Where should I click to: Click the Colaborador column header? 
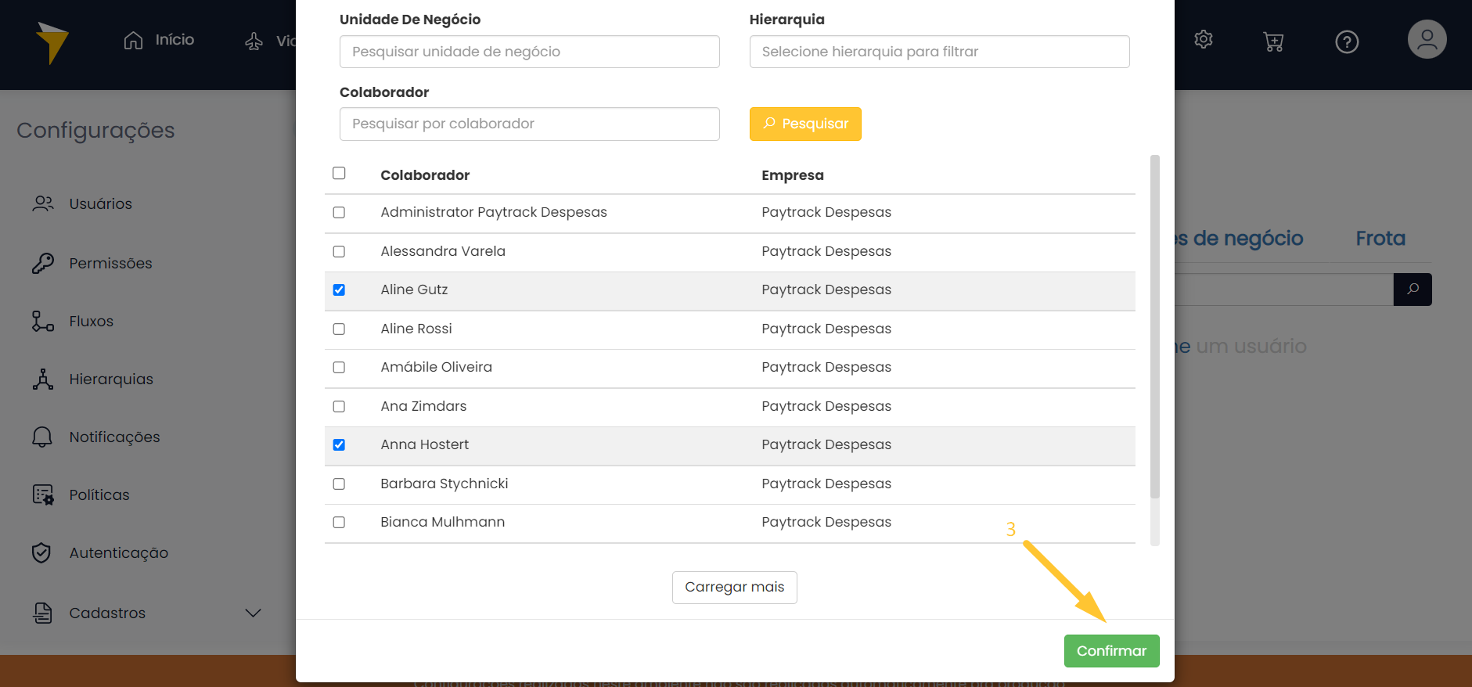tap(425, 175)
